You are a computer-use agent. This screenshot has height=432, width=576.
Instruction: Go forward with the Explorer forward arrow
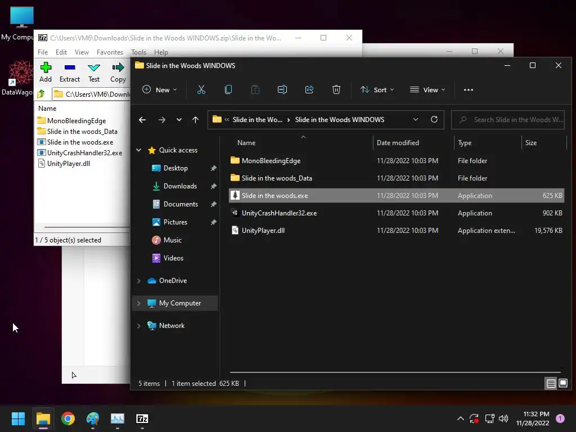[x=161, y=120]
